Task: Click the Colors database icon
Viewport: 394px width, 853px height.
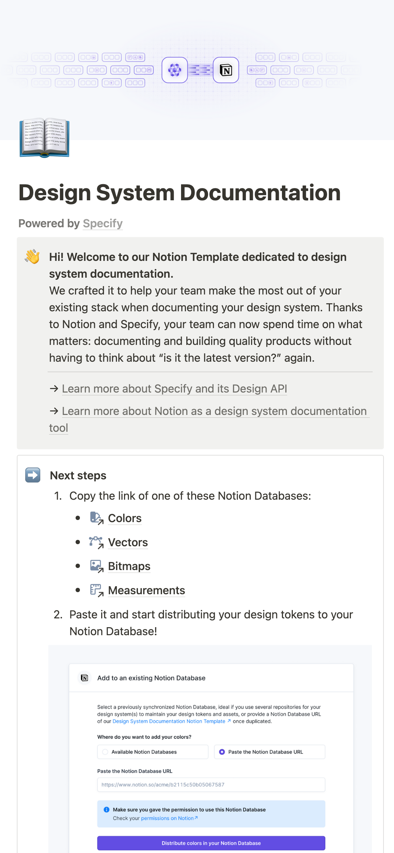Action: coord(96,518)
